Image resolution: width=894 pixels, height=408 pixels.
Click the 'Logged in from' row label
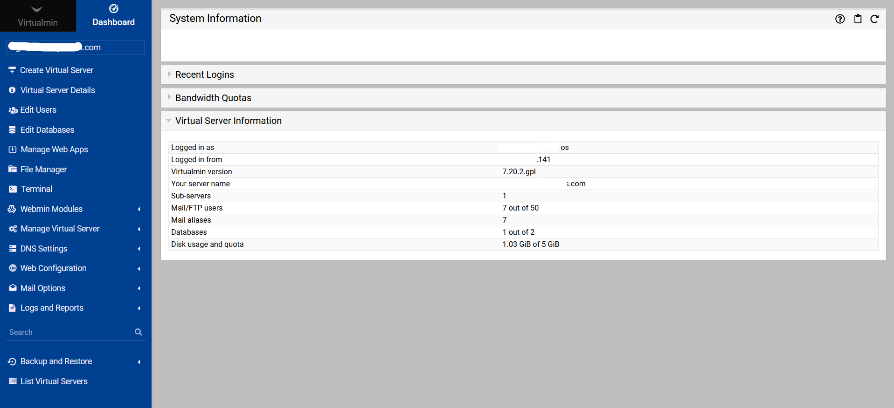197,160
